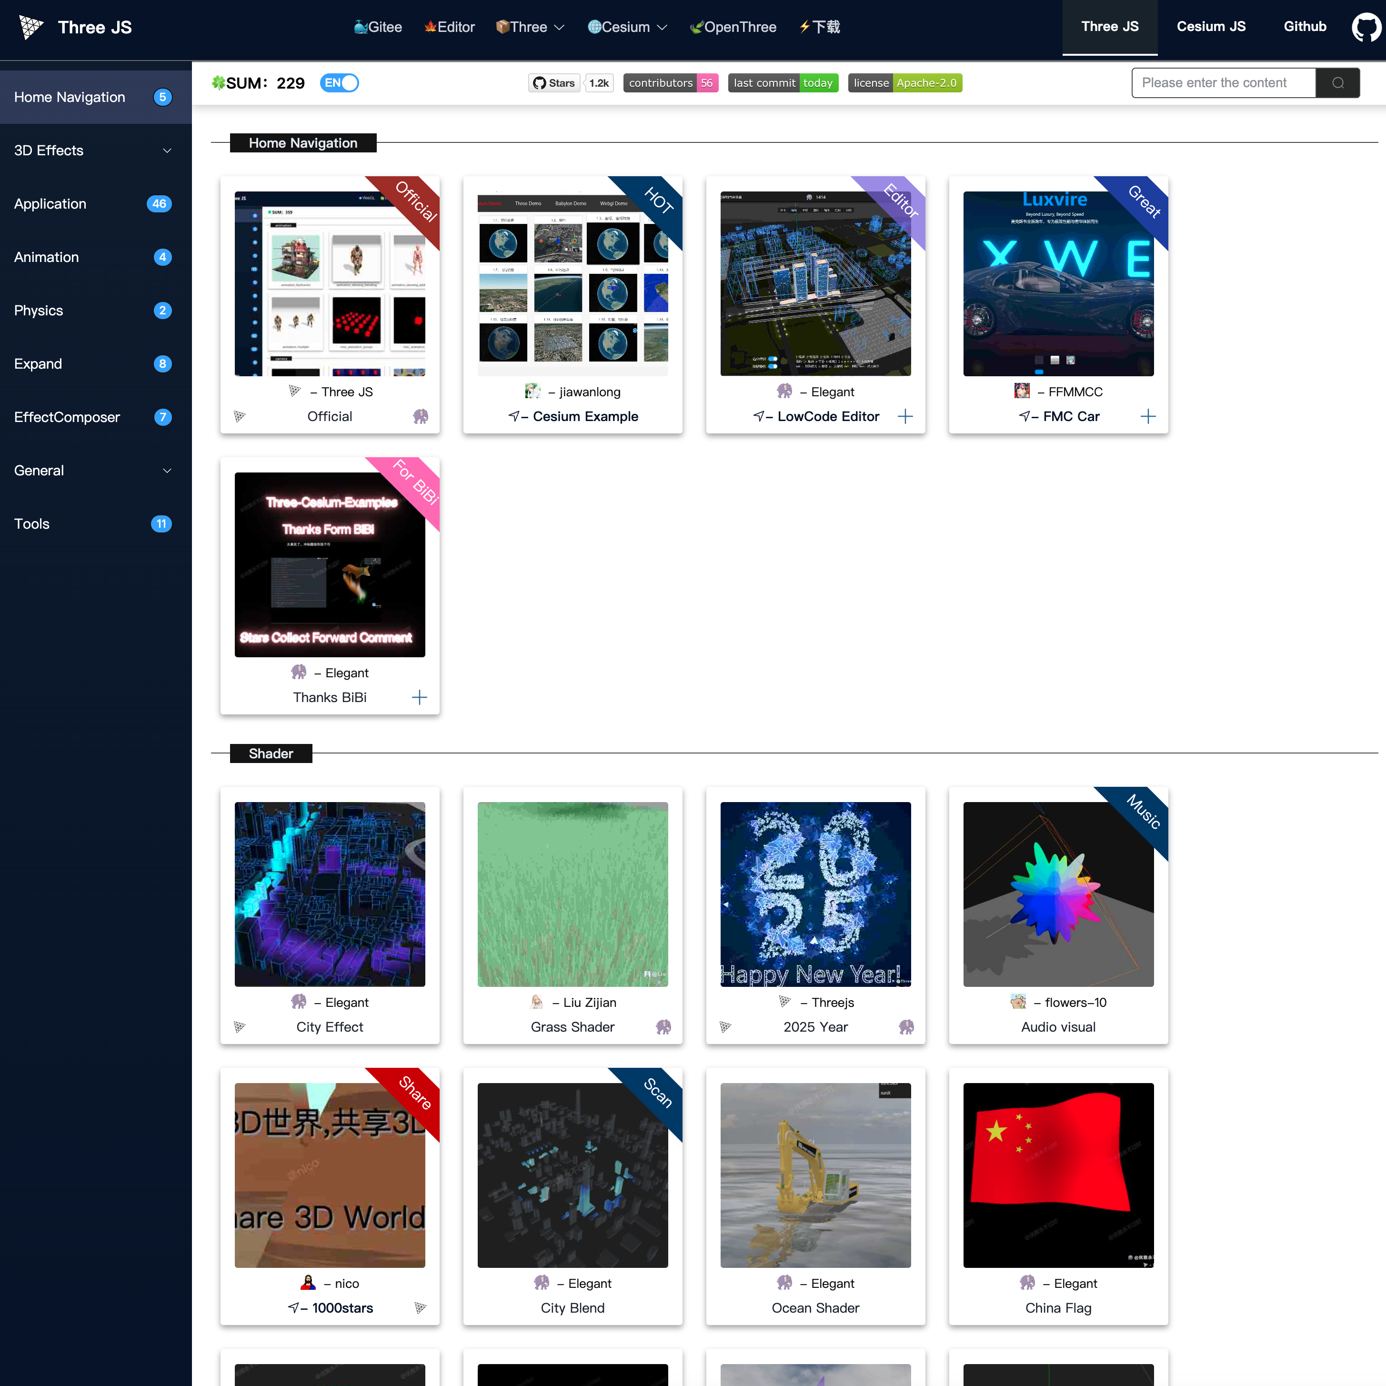This screenshot has width=1386, height=1386.
Task: Click the navigation arrow icon on Cesium Example
Action: pyautogui.click(x=513, y=416)
